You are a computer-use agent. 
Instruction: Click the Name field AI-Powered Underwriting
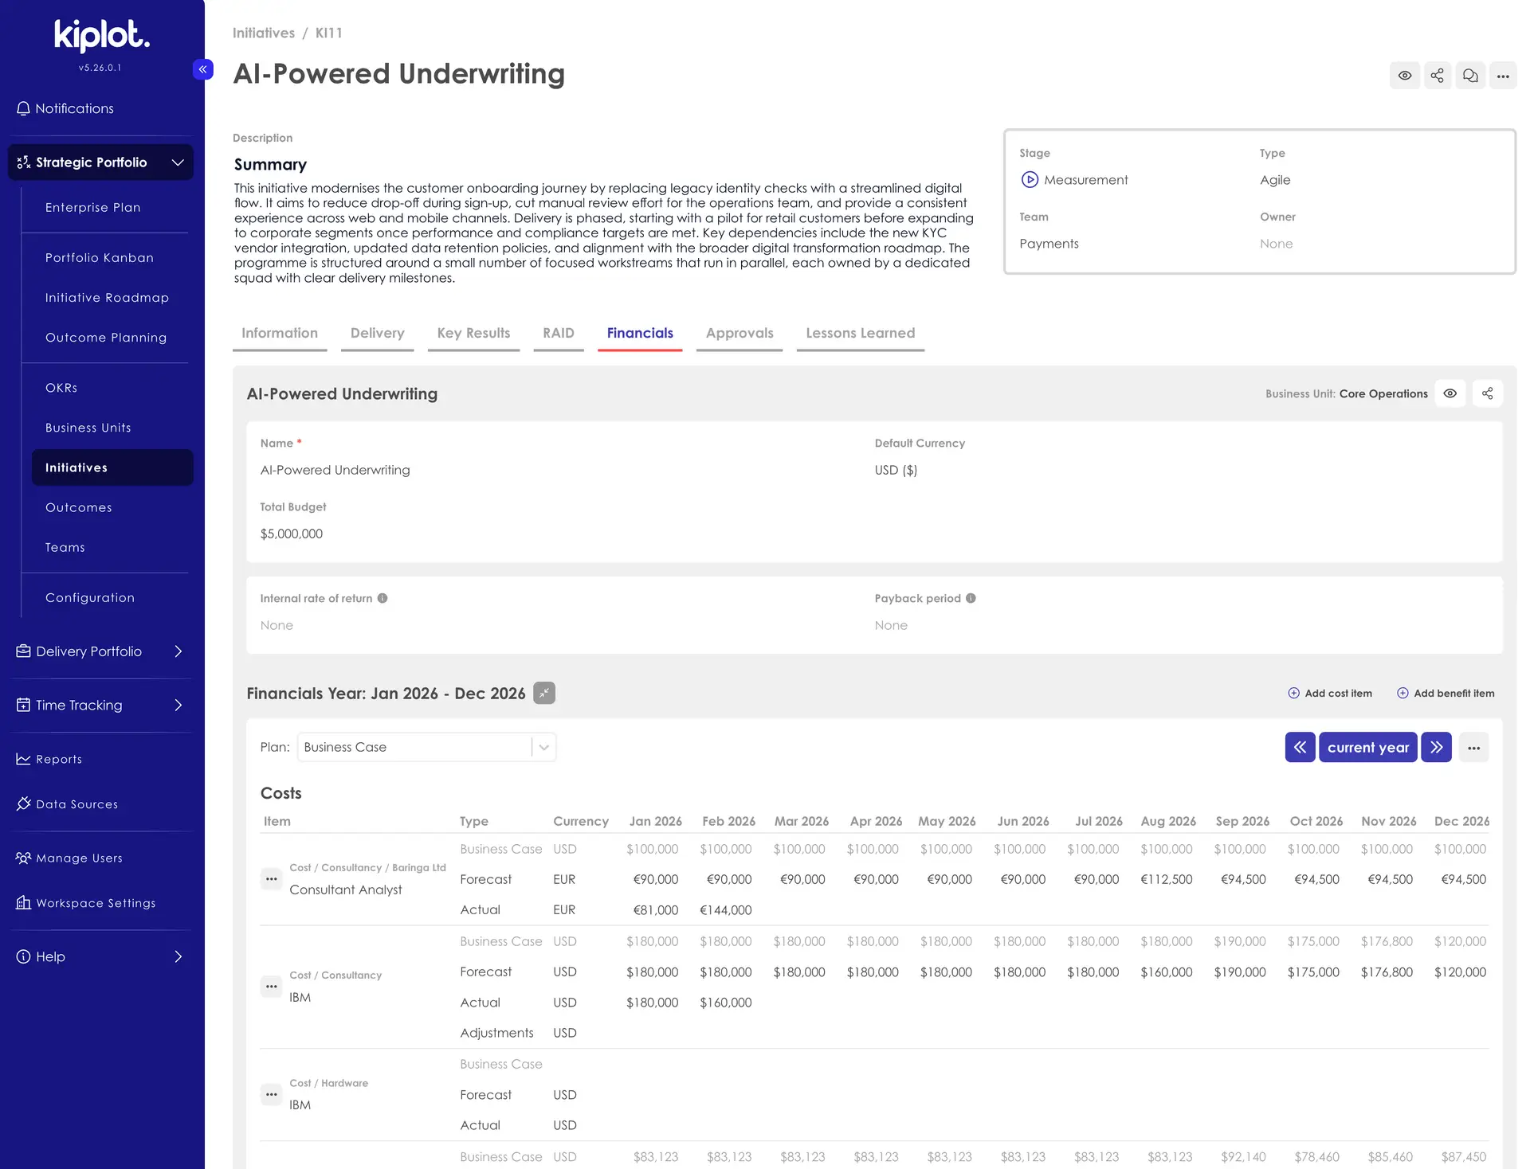[x=335, y=470]
